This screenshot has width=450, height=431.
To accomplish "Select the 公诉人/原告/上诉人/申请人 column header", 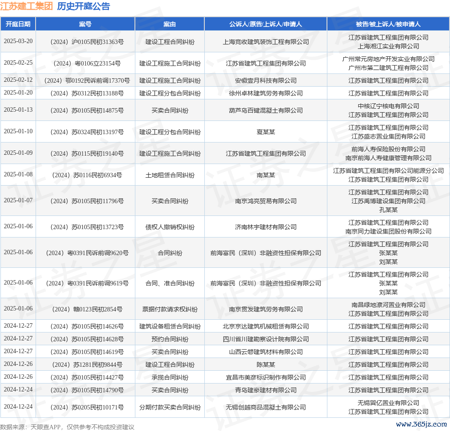I will 266,24.
